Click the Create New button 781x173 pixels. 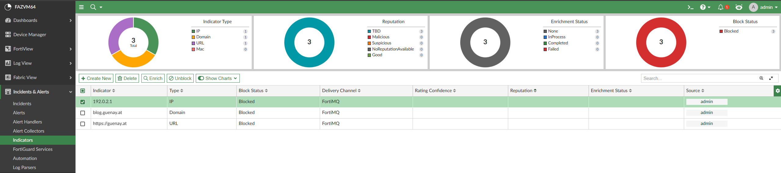[96, 78]
